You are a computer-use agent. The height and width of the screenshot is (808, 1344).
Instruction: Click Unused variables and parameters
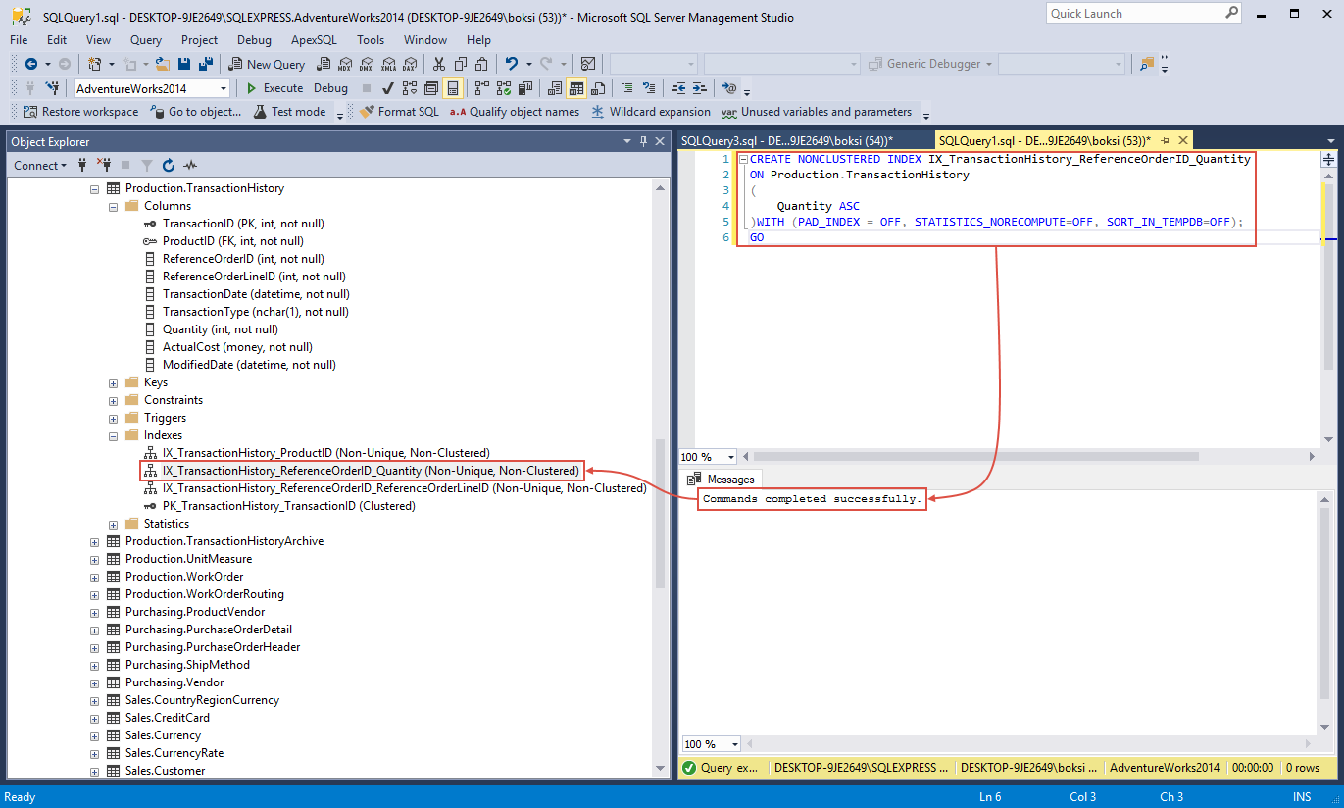tap(817, 112)
